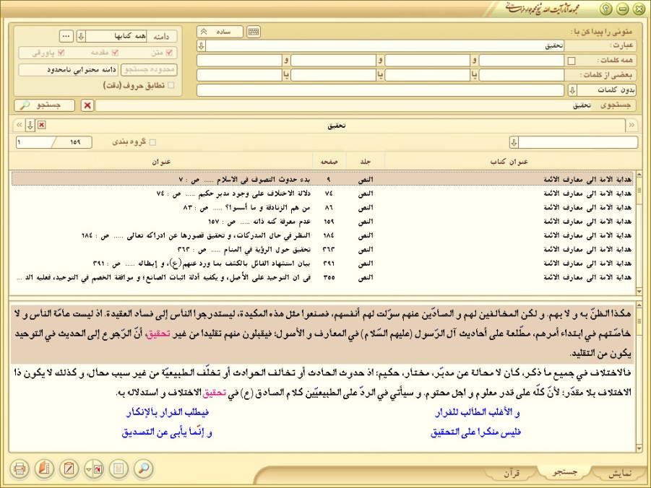Click verse فليس منكرا على التحقيق
The image size is (651, 488).
475,432
